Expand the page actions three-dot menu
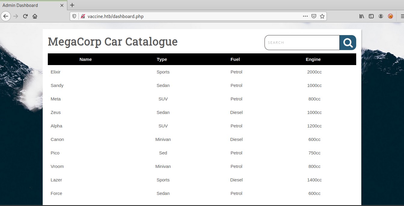 click(x=305, y=16)
